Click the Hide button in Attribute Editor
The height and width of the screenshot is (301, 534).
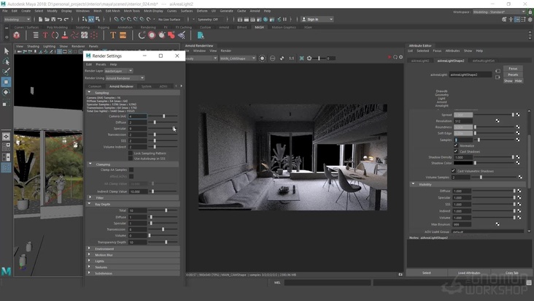click(x=519, y=81)
